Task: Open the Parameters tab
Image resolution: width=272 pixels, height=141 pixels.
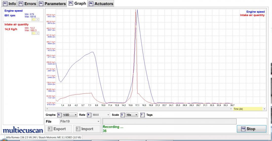Action: [x=52, y=4]
